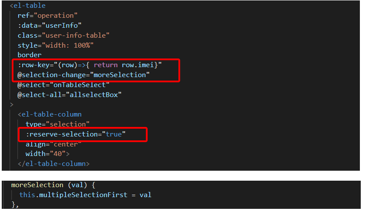Click the width="40" attribute
The image size is (369, 211).
(x=47, y=154)
